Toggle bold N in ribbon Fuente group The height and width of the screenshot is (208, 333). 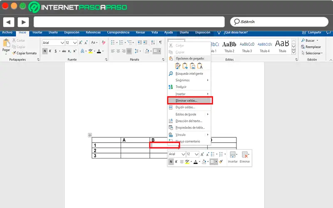pyautogui.click(x=45, y=51)
